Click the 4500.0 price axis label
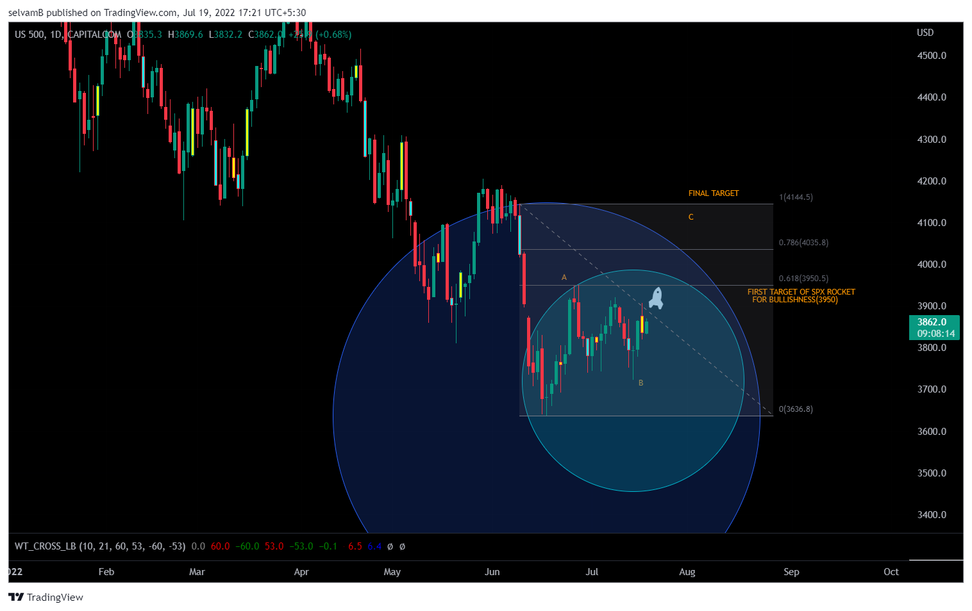Image resolution: width=972 pixels, height=611 pixels. point(932,56)
